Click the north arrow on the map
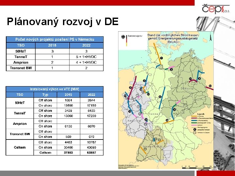 click(x=211, y=37)
